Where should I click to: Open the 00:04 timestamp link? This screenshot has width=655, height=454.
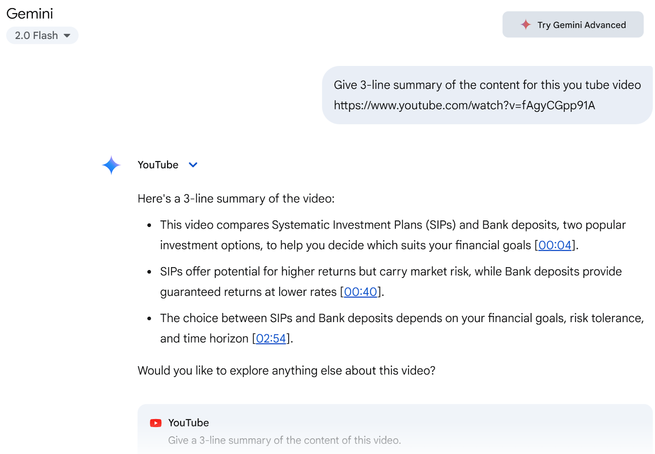(x=555, y=245)
